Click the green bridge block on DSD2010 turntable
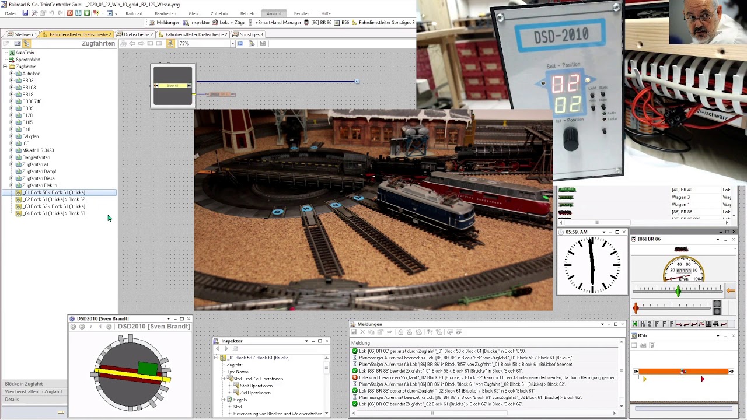The width and height of the screenshot is (747, 420). pyautogui.click(x=148, y=369)
